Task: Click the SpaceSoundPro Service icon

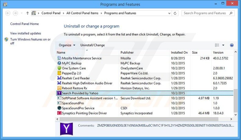Action: (x=59, y=108)
